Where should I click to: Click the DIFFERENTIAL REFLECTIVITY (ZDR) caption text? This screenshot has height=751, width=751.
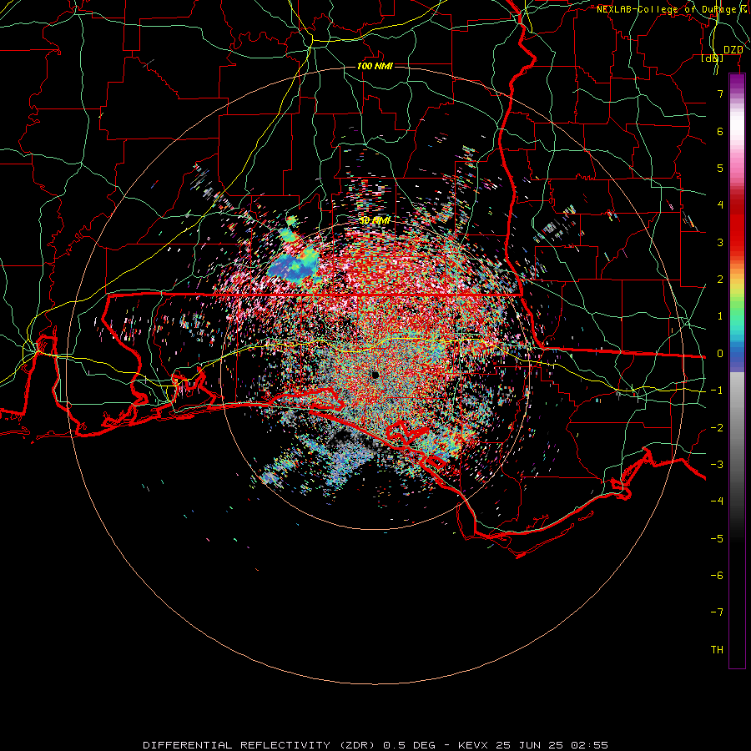(x=260, y=745)
